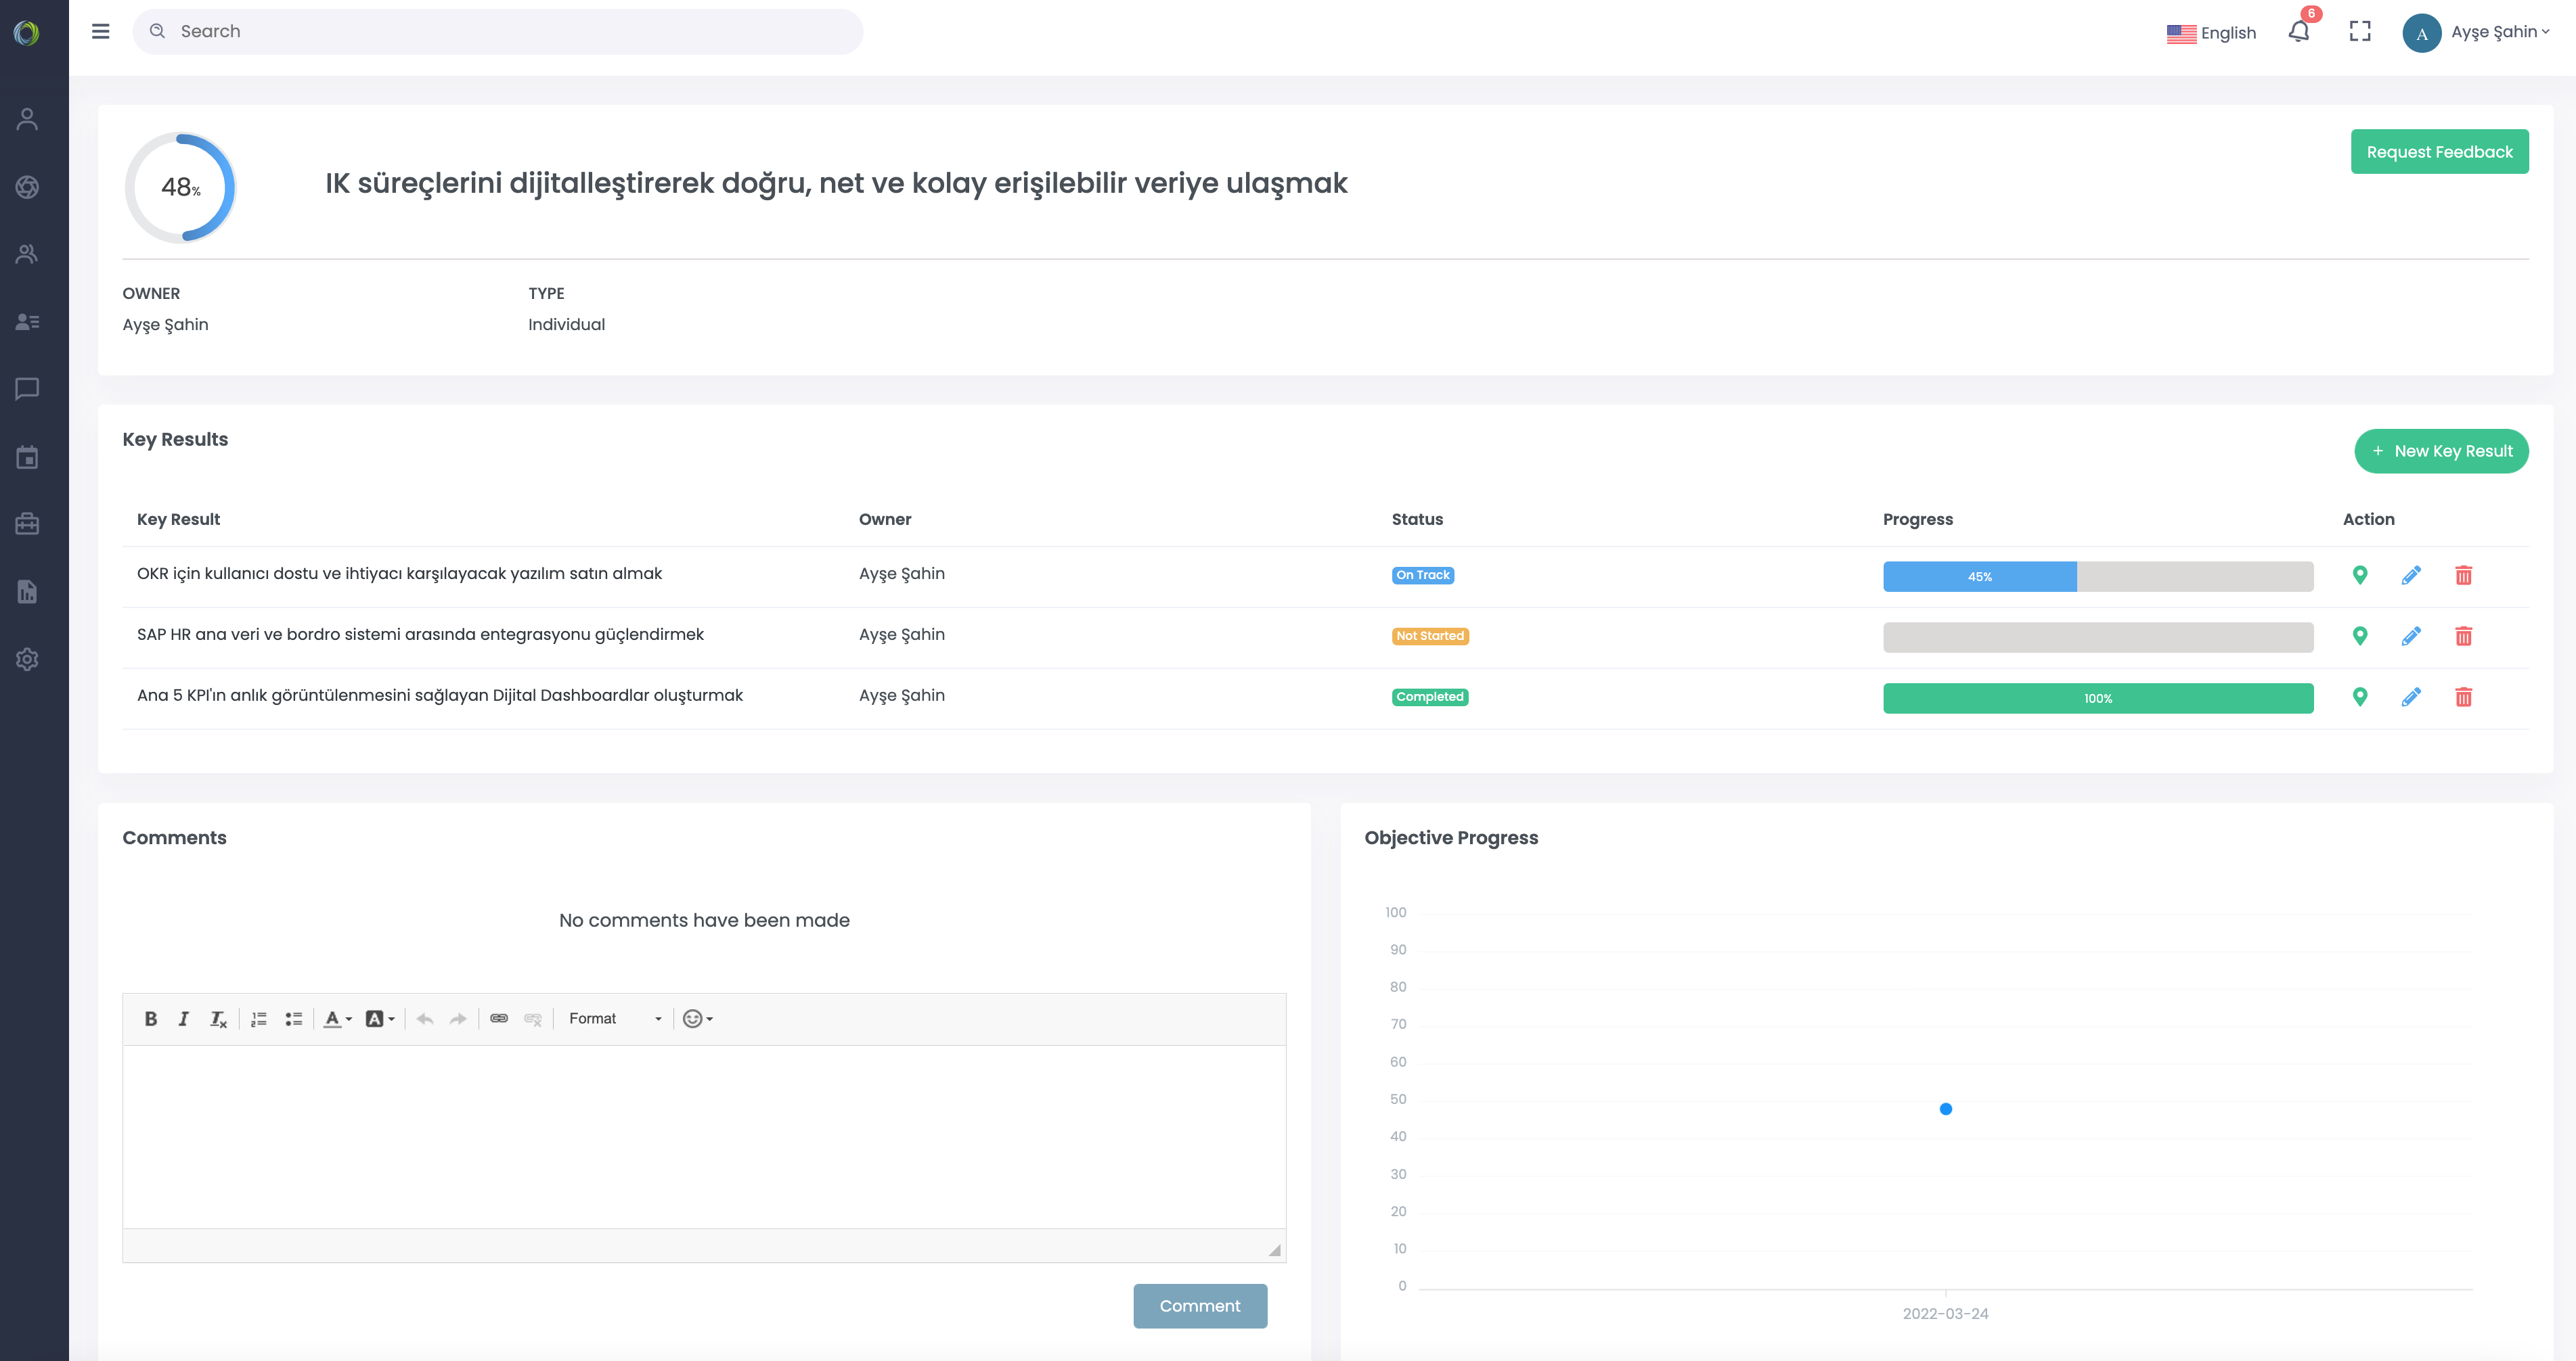The image size is (2576, 1361).
Task: Click the bold formatting icon in comment editor
Action: coord(150,1019)
